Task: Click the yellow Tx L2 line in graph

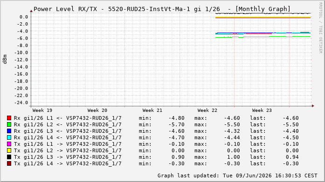Action: [263, 17]
